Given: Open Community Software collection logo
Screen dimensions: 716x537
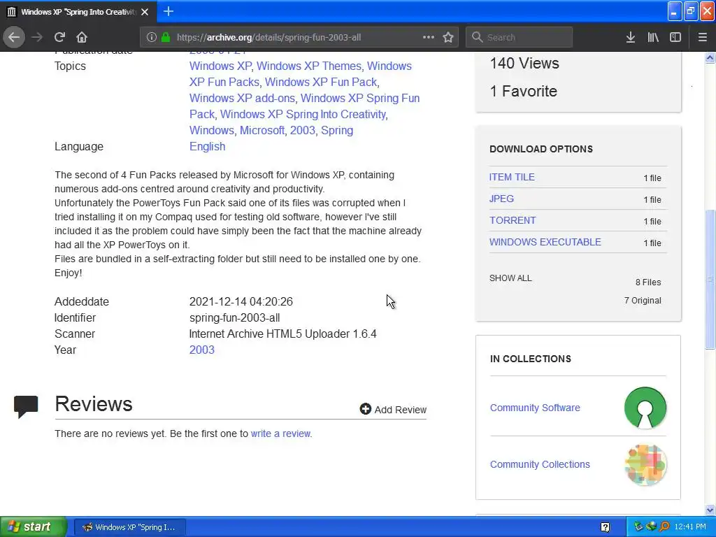Looking at the screenshot, I should click(x=645, y=408).
